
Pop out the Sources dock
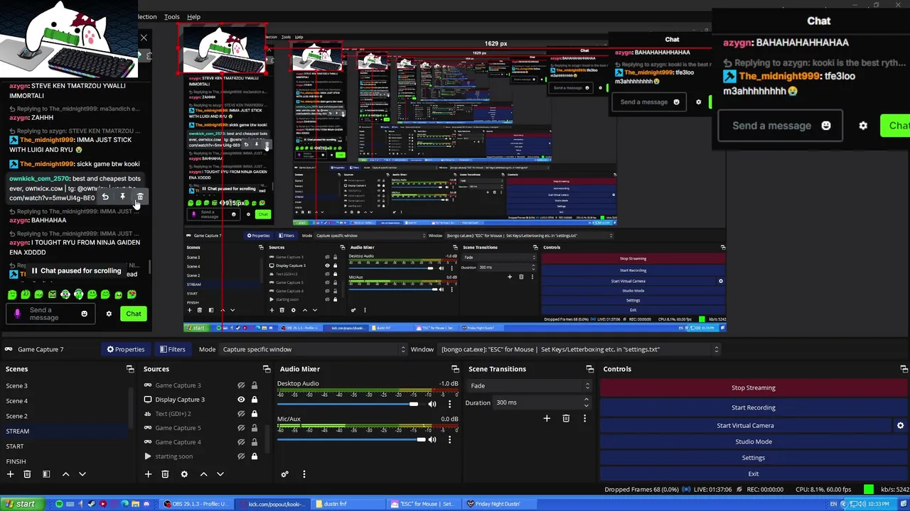pos(267,369)
